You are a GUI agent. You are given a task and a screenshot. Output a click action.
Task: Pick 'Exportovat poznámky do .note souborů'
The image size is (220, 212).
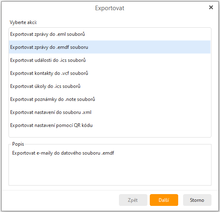[110, 99]
